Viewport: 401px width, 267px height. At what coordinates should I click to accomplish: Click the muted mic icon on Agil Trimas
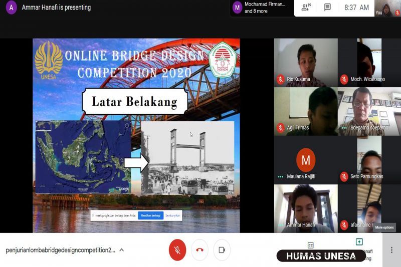tap(281, 128)
